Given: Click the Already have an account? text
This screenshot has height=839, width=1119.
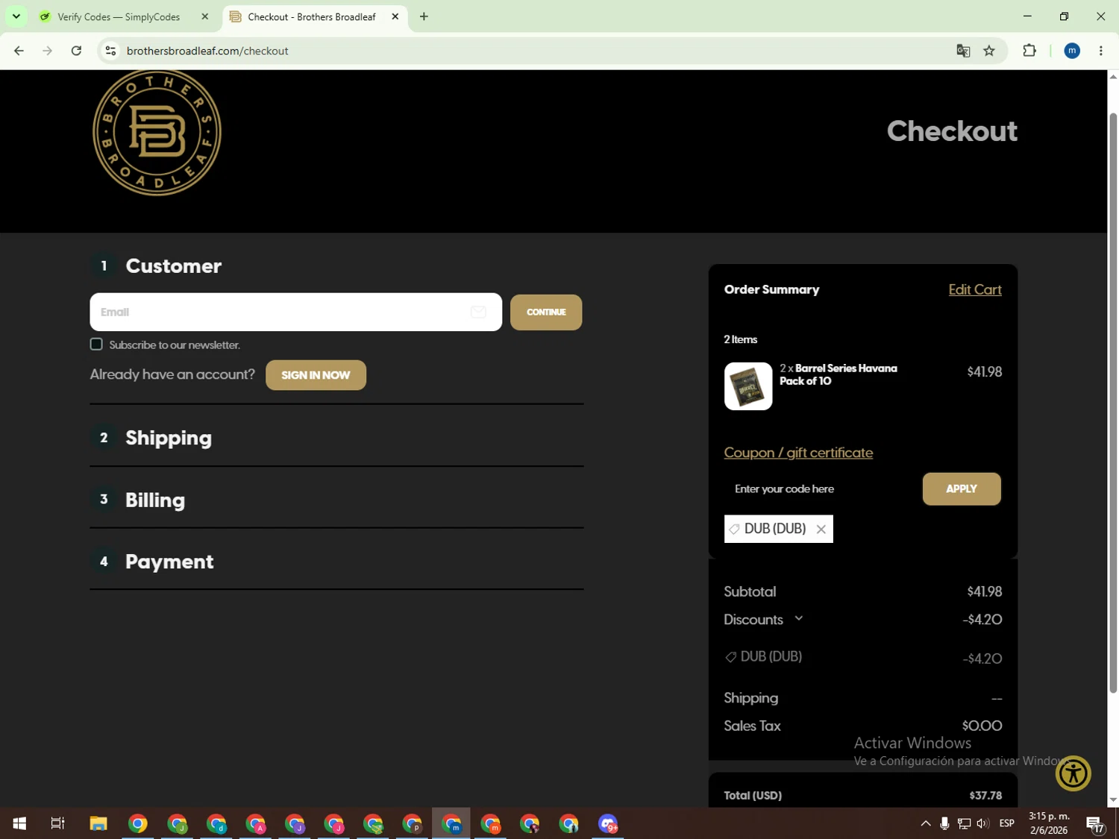Looking at the screenshot, I should click(x=172, y=374).
